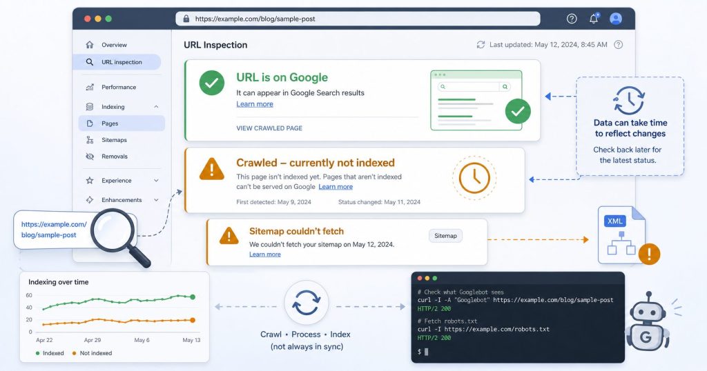
Task: Click the May 13 axis label on chart
Action: tap(191, 340)
